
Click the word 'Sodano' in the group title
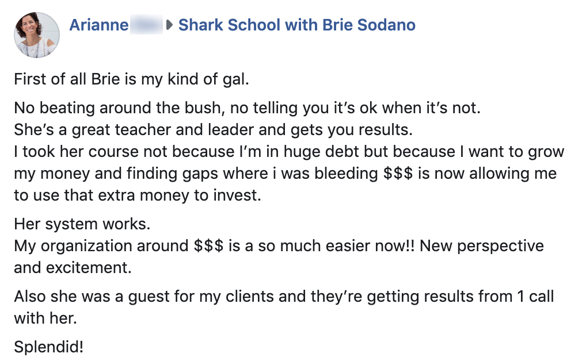(x=386, y=25)
